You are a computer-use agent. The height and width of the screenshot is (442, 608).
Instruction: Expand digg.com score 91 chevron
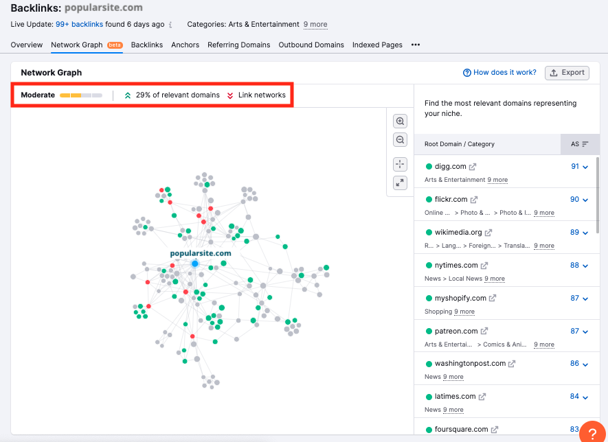pyautogui.click(x=585, y=167)
